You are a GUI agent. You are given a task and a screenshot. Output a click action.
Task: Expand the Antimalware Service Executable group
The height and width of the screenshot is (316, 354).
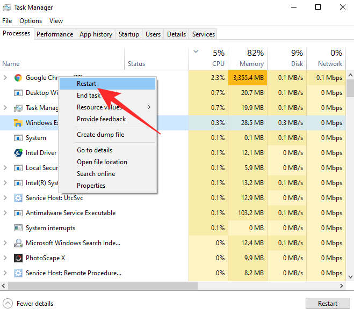[x=5, y=213]
